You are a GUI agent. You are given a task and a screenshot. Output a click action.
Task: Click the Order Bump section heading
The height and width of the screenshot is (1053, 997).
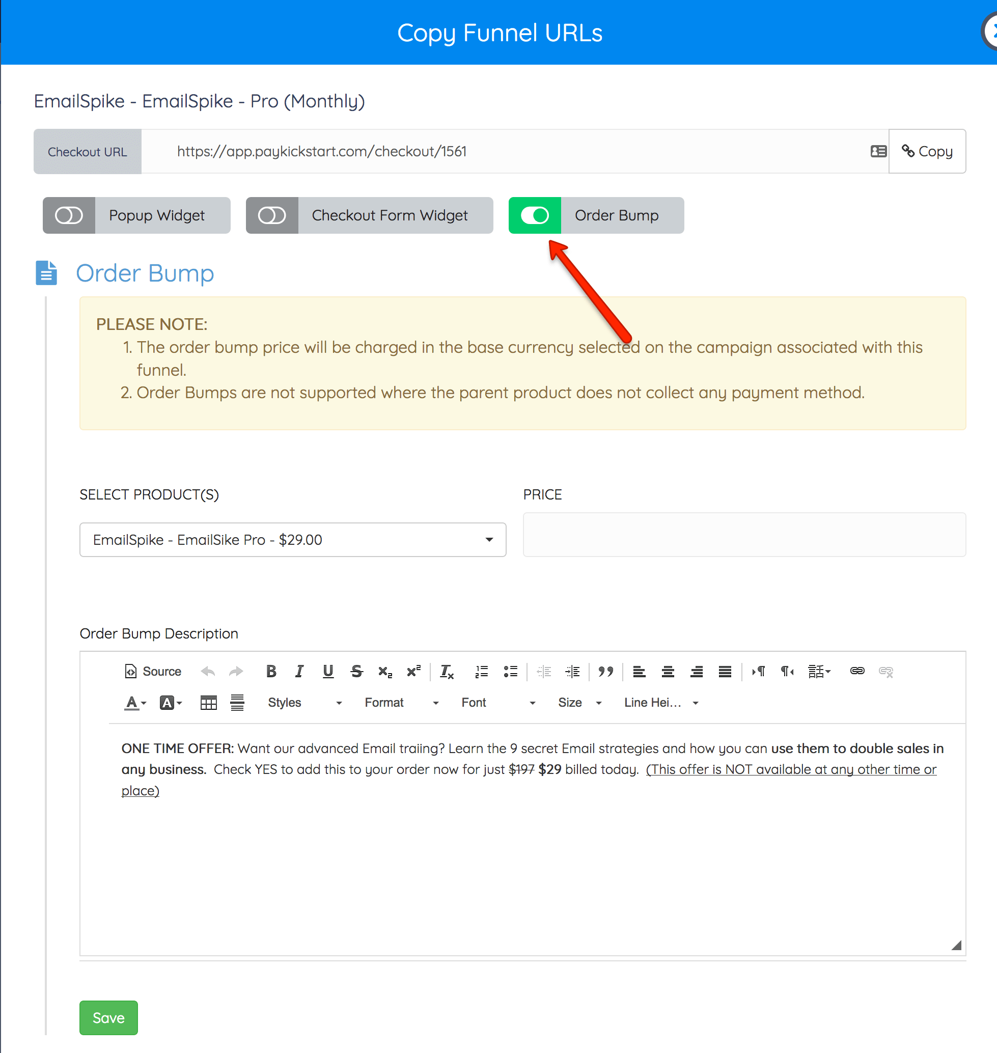point(145,273)
